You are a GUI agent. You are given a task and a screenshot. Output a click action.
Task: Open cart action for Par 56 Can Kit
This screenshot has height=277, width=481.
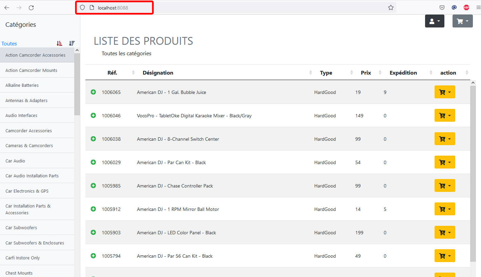(x=445, y=256)
